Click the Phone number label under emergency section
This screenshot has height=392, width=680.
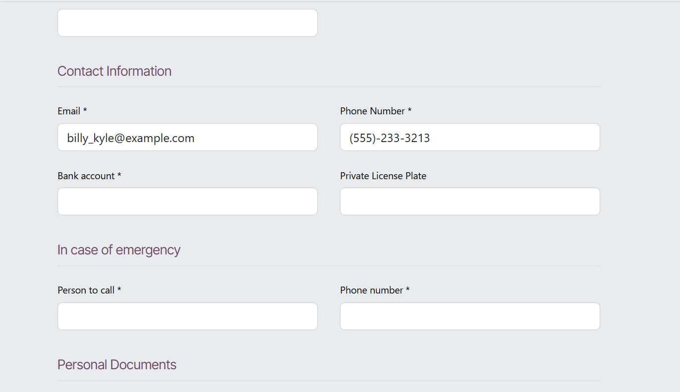click(372, 291)
